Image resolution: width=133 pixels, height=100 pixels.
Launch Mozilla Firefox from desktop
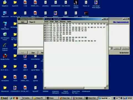click(5, 57)
